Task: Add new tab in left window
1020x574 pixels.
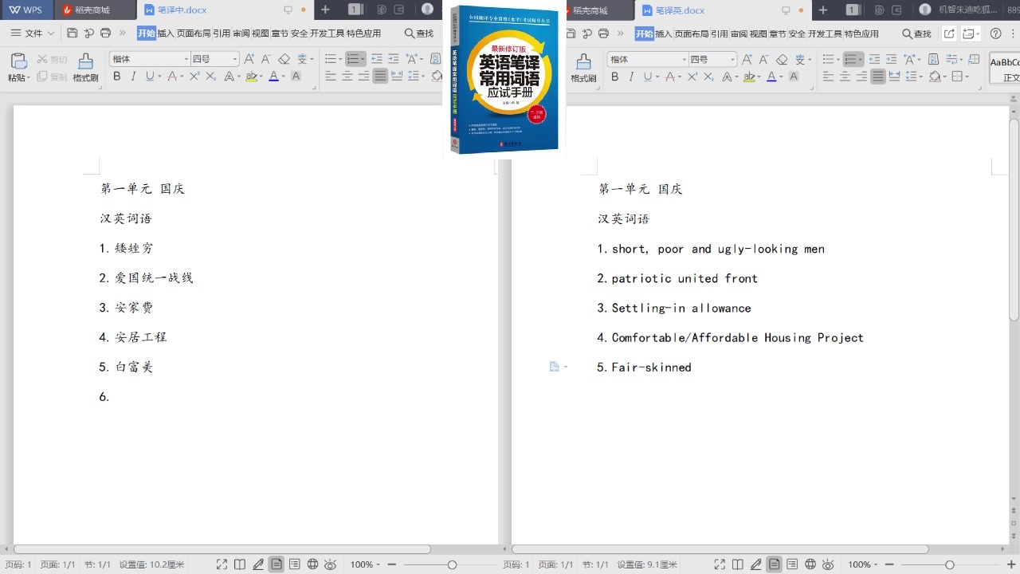Action: coord(325,10)
